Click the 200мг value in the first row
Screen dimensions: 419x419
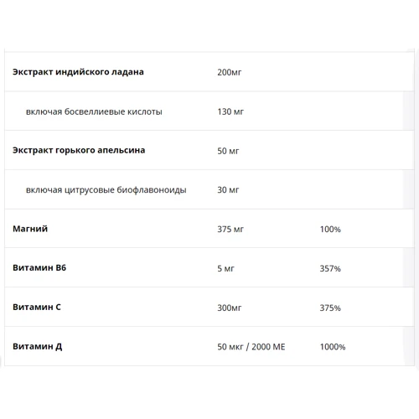point(230,72)
